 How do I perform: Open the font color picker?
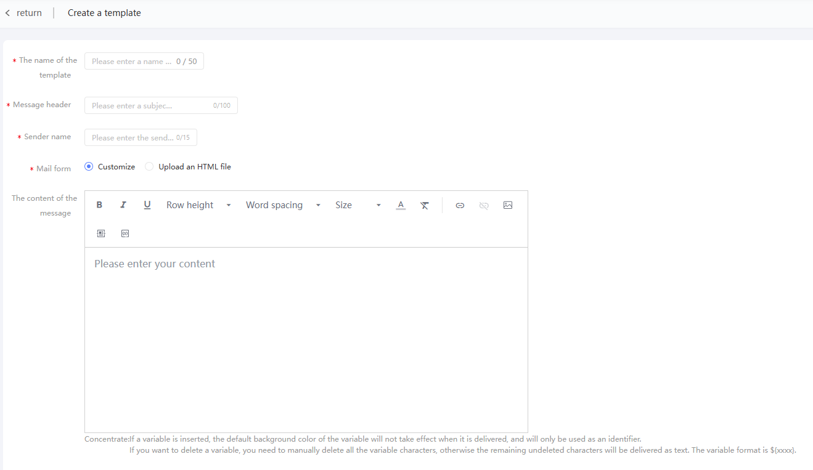click(x=401, y=205)
